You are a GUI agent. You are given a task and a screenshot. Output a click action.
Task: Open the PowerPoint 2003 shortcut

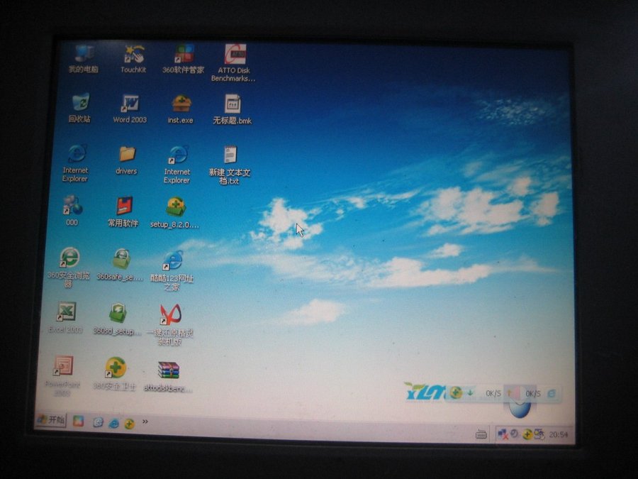(x=63, y=368)
